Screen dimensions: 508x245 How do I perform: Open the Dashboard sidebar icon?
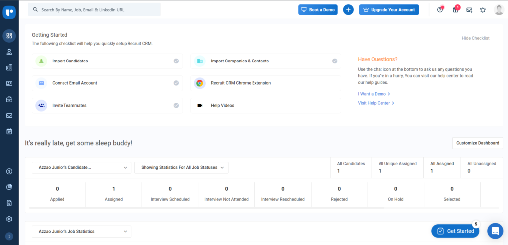(x=9, y=36)
